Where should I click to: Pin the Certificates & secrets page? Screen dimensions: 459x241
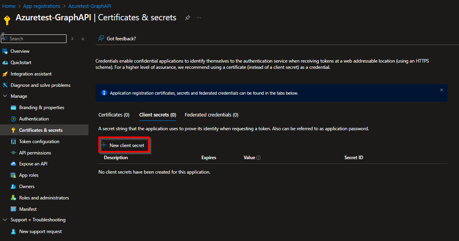tap(187, 18)
